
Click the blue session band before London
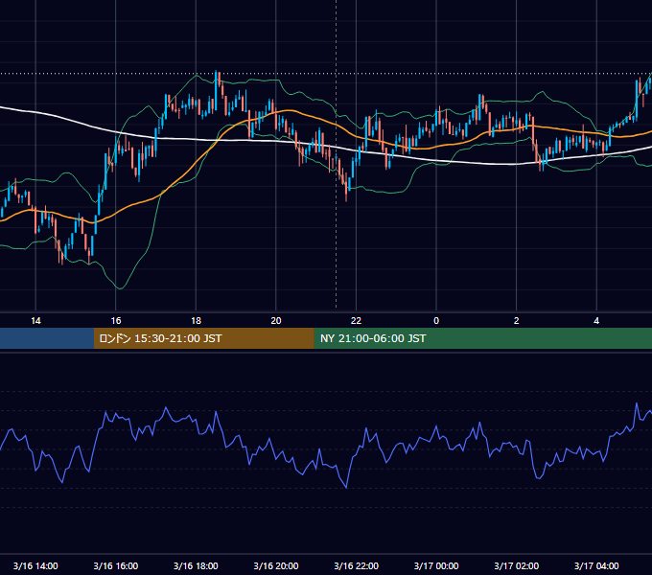tap(47, 338)
